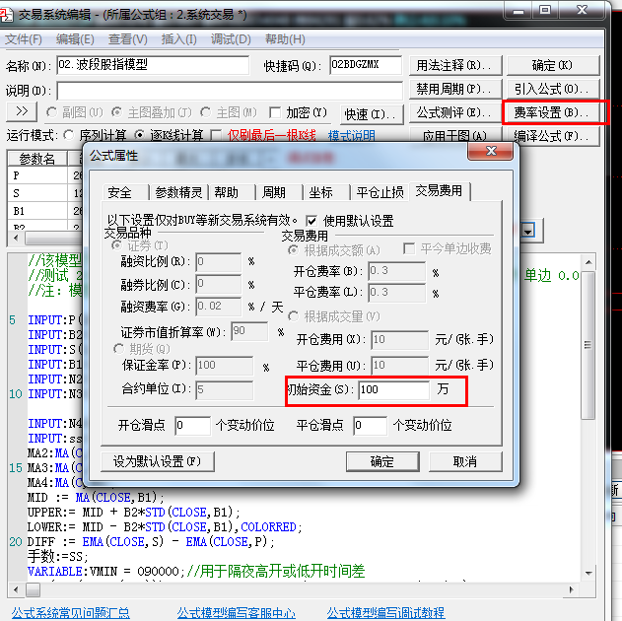The width and height of the screenshot is (622, 621).
Task: Confirm the dialog with 确定
Action: tap(382, 461)
